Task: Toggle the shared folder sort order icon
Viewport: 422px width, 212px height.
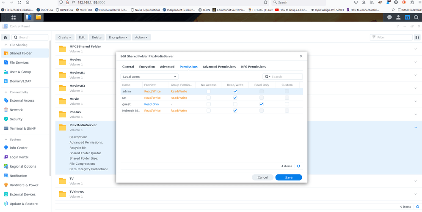Action: click(417, 37)
